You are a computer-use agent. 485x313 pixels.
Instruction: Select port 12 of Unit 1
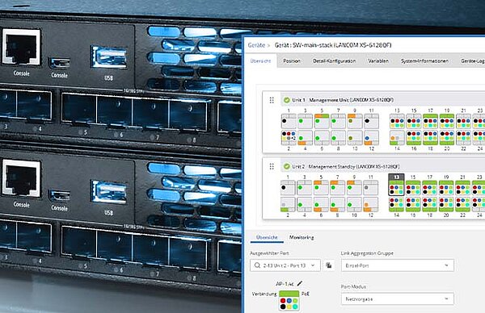coord(372,138)
